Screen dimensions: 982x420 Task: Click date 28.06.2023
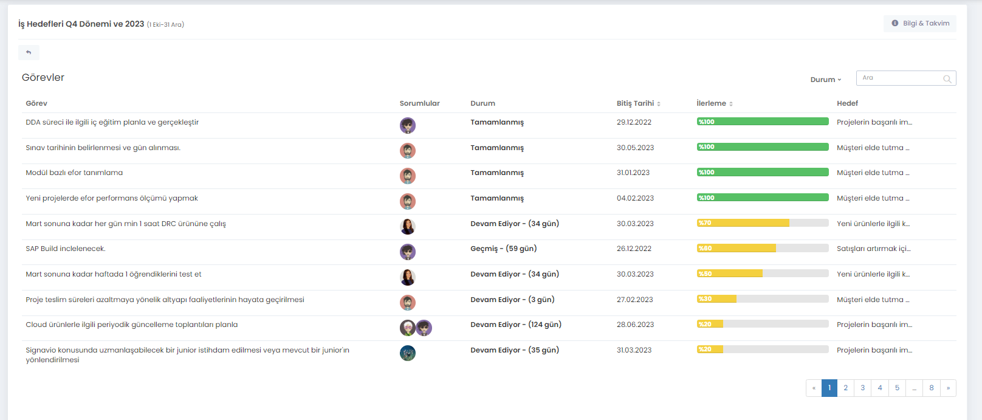click(636, 325)
